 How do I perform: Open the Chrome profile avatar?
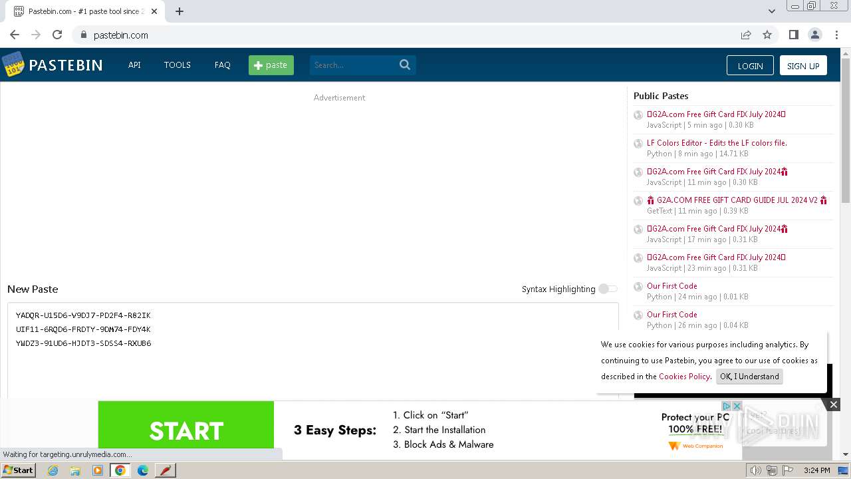[814, 35]
